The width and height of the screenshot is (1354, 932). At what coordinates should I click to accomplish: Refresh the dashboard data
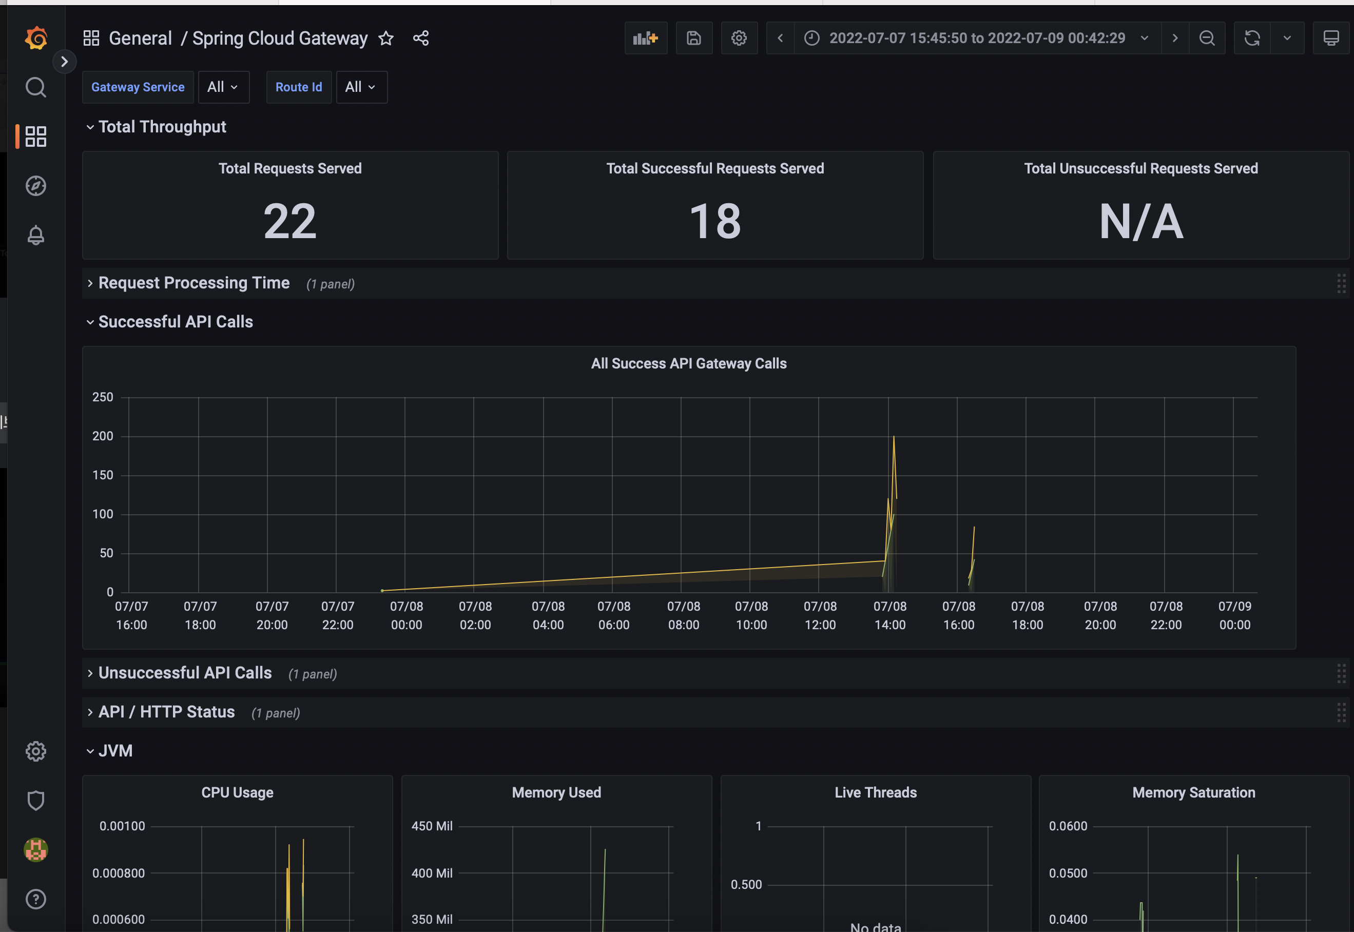click(1252, 38)
